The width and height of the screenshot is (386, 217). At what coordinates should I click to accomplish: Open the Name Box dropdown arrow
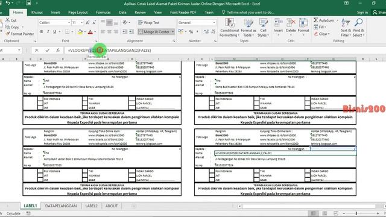(19, 50)
